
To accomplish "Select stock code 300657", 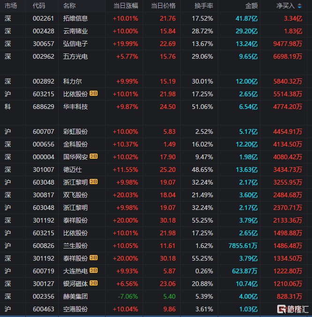I will [44, 44].
